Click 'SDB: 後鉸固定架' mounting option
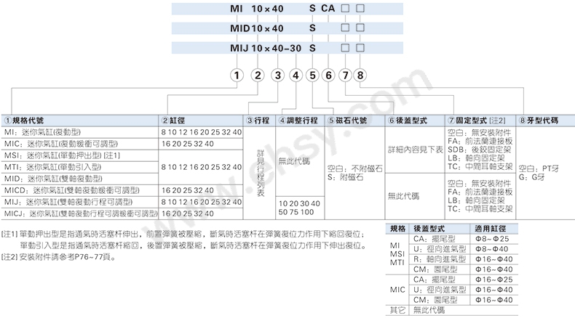 (480, 150)
